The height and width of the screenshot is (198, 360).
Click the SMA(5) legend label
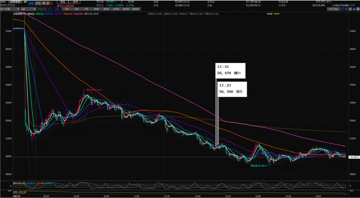click(x=31, y=14)
